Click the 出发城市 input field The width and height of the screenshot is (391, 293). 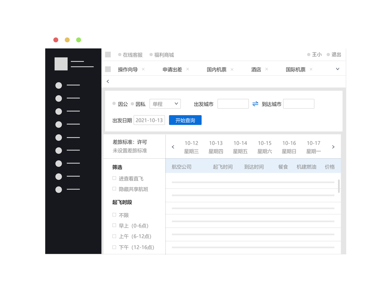[233, 104]
